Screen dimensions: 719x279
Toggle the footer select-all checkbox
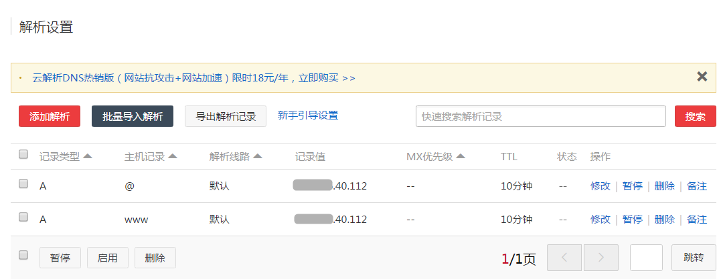click(23, 255)
